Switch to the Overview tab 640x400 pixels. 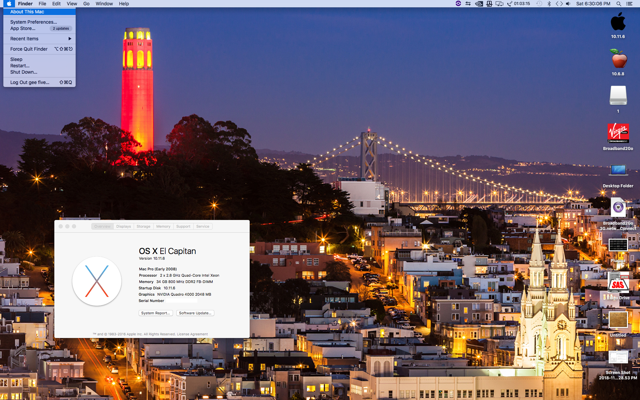pyautogui.click(x=102, y=226)
